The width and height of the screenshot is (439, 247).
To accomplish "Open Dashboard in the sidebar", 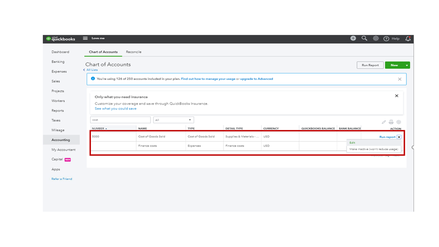I will (60, 52).
